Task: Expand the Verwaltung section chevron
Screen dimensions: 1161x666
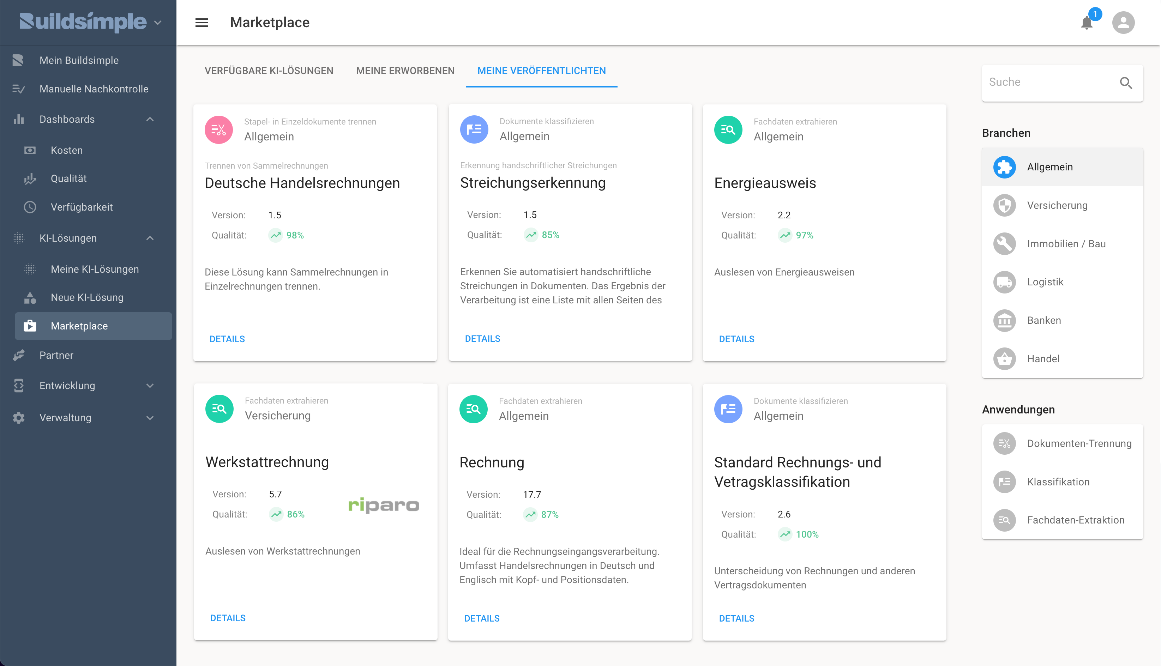Action: tap(150, 418)
